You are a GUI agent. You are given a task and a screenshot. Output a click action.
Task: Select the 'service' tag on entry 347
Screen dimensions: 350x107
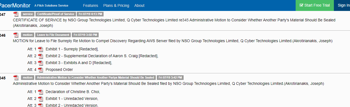(28, 14)
